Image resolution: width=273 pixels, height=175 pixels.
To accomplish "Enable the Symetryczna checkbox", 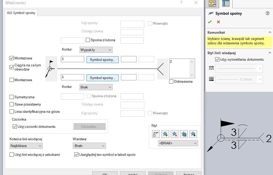I will (x=12, y=97).
